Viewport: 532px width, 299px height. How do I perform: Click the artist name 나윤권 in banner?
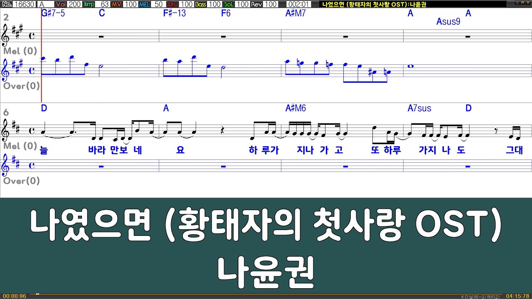click(x=266, y=272)
